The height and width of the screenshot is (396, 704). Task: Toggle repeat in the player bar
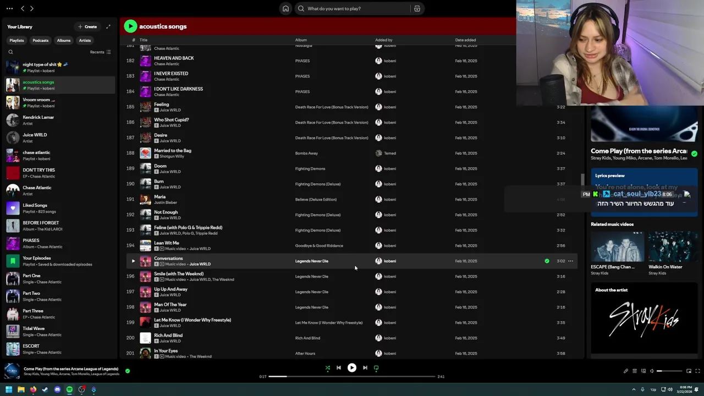pyautogui.click(x=376, y=368)
